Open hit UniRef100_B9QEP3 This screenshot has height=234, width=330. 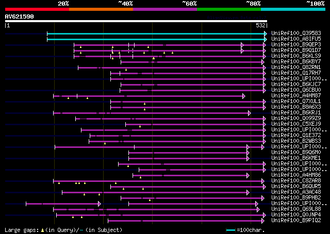coord(296,45)
